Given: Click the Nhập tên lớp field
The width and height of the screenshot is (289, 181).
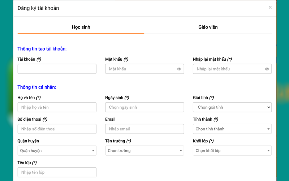Looking at the screenshot, I should pos(57,172).
